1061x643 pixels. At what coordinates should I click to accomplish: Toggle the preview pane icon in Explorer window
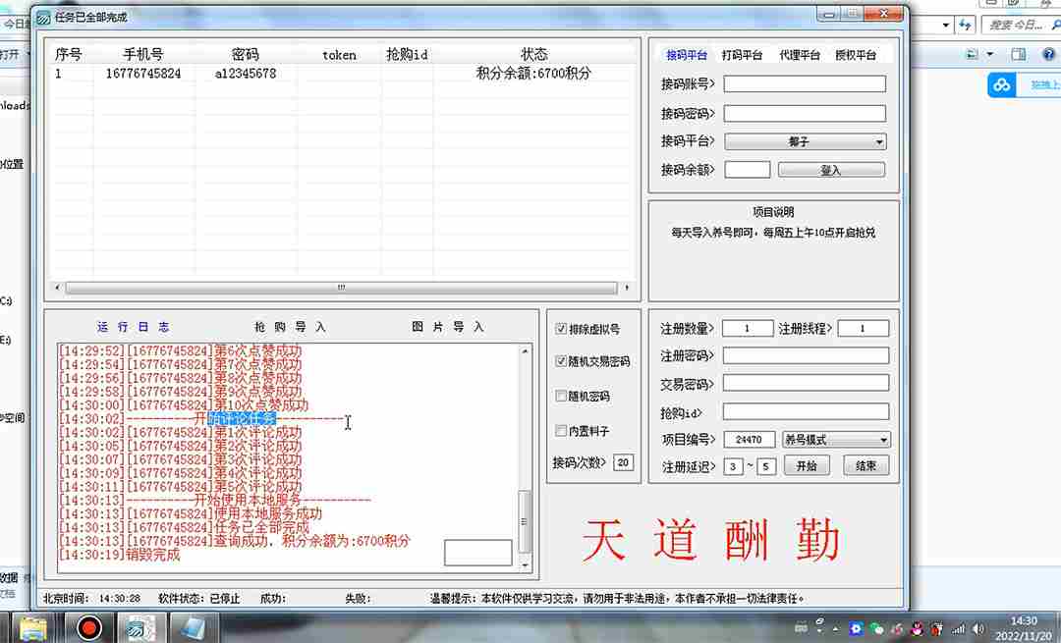point(1019,54)
